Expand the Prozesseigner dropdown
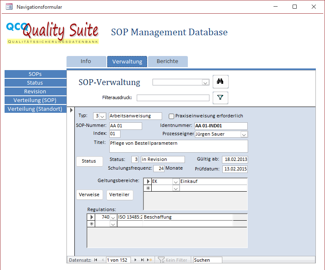 (x=244, y=134)
